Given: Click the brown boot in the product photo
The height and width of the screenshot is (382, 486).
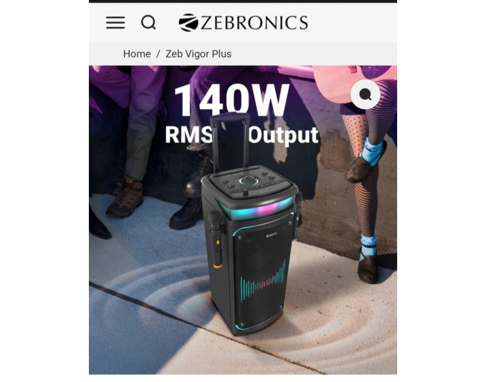Looking at the screenshot, I should point(125,196).
